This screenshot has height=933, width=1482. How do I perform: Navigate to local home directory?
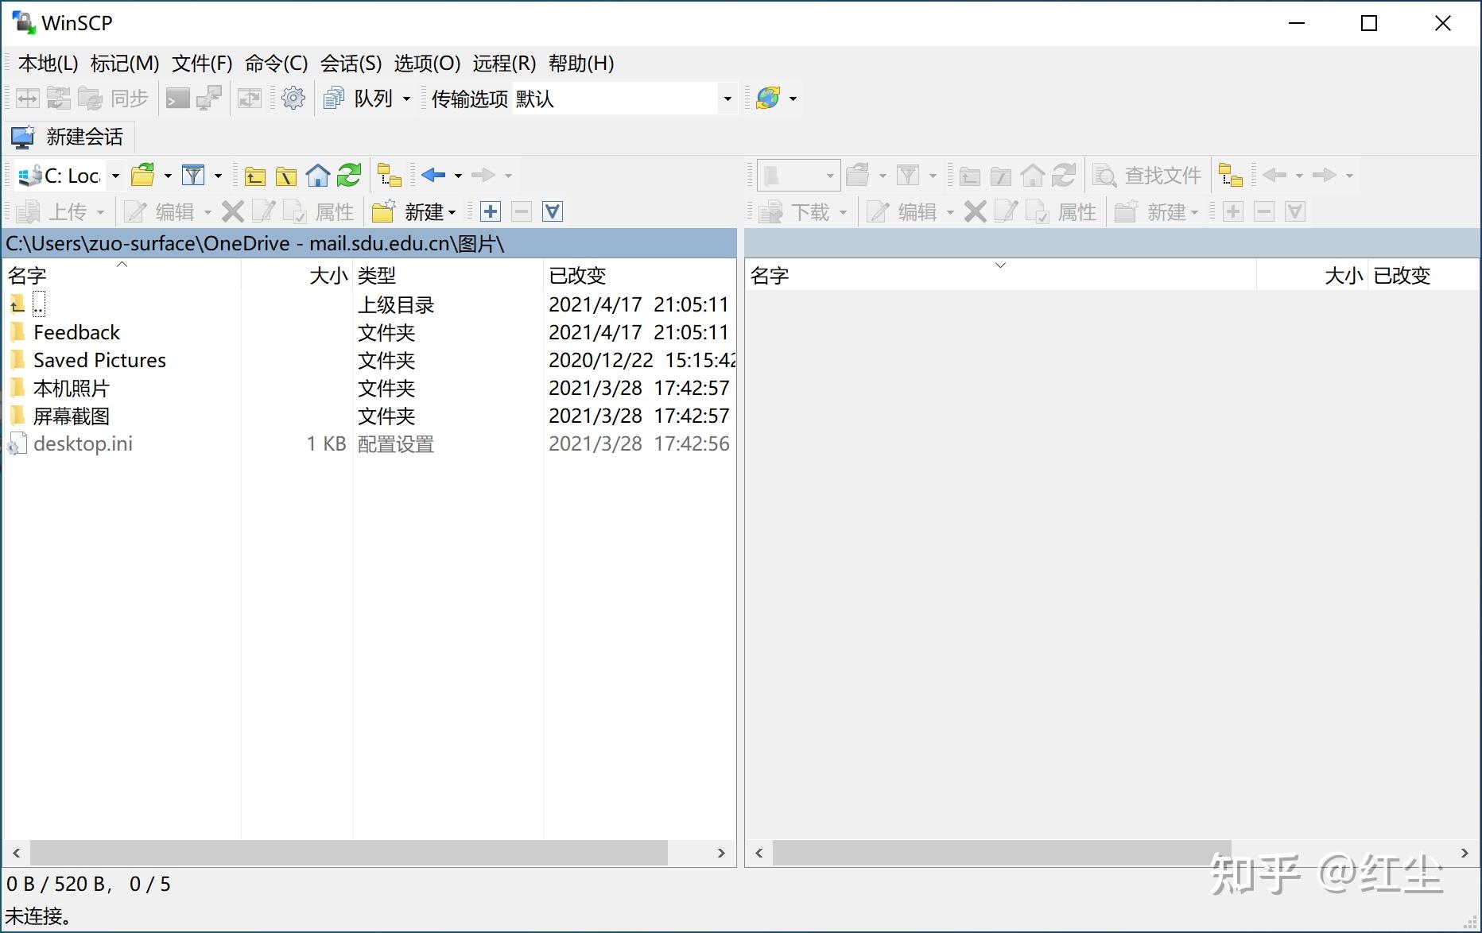(318, 175)
